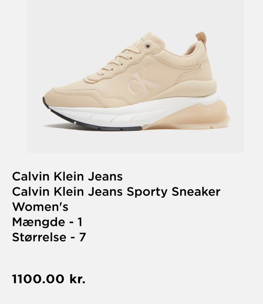Click the tongue label on the sneaker
Screen dimensions: 263x304
pyautogui.click(x=142, y=39)
